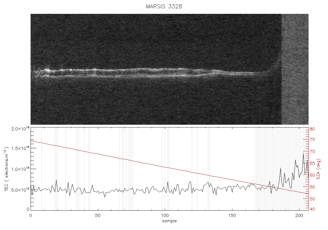Click the SZA tick label 75
The width and height of the screenshot is (328, 230).
(312, 139)
